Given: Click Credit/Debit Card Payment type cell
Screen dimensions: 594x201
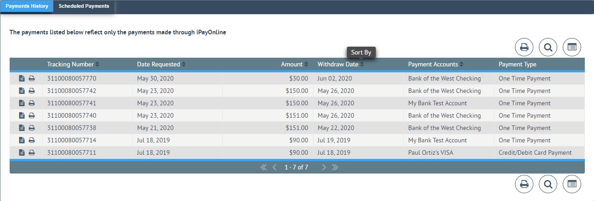Looking at the screenshot, I should (x=535, y=152).
